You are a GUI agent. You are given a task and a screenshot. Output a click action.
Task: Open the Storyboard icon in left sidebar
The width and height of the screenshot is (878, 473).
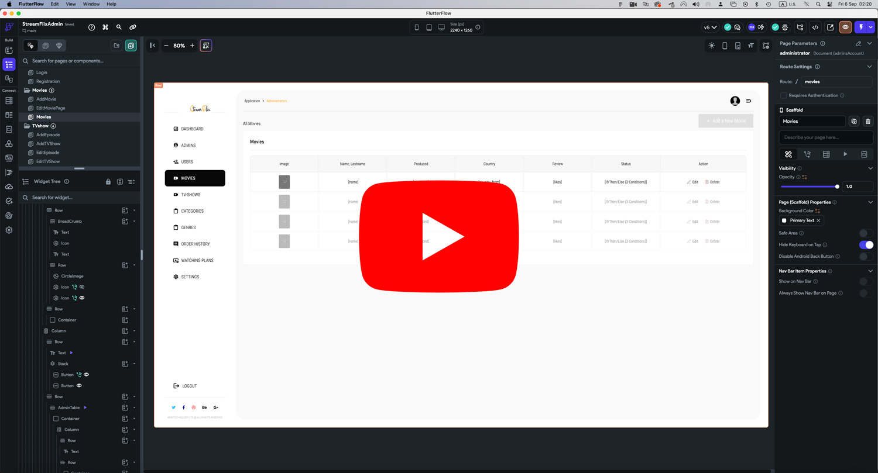(x=9, y=79)
